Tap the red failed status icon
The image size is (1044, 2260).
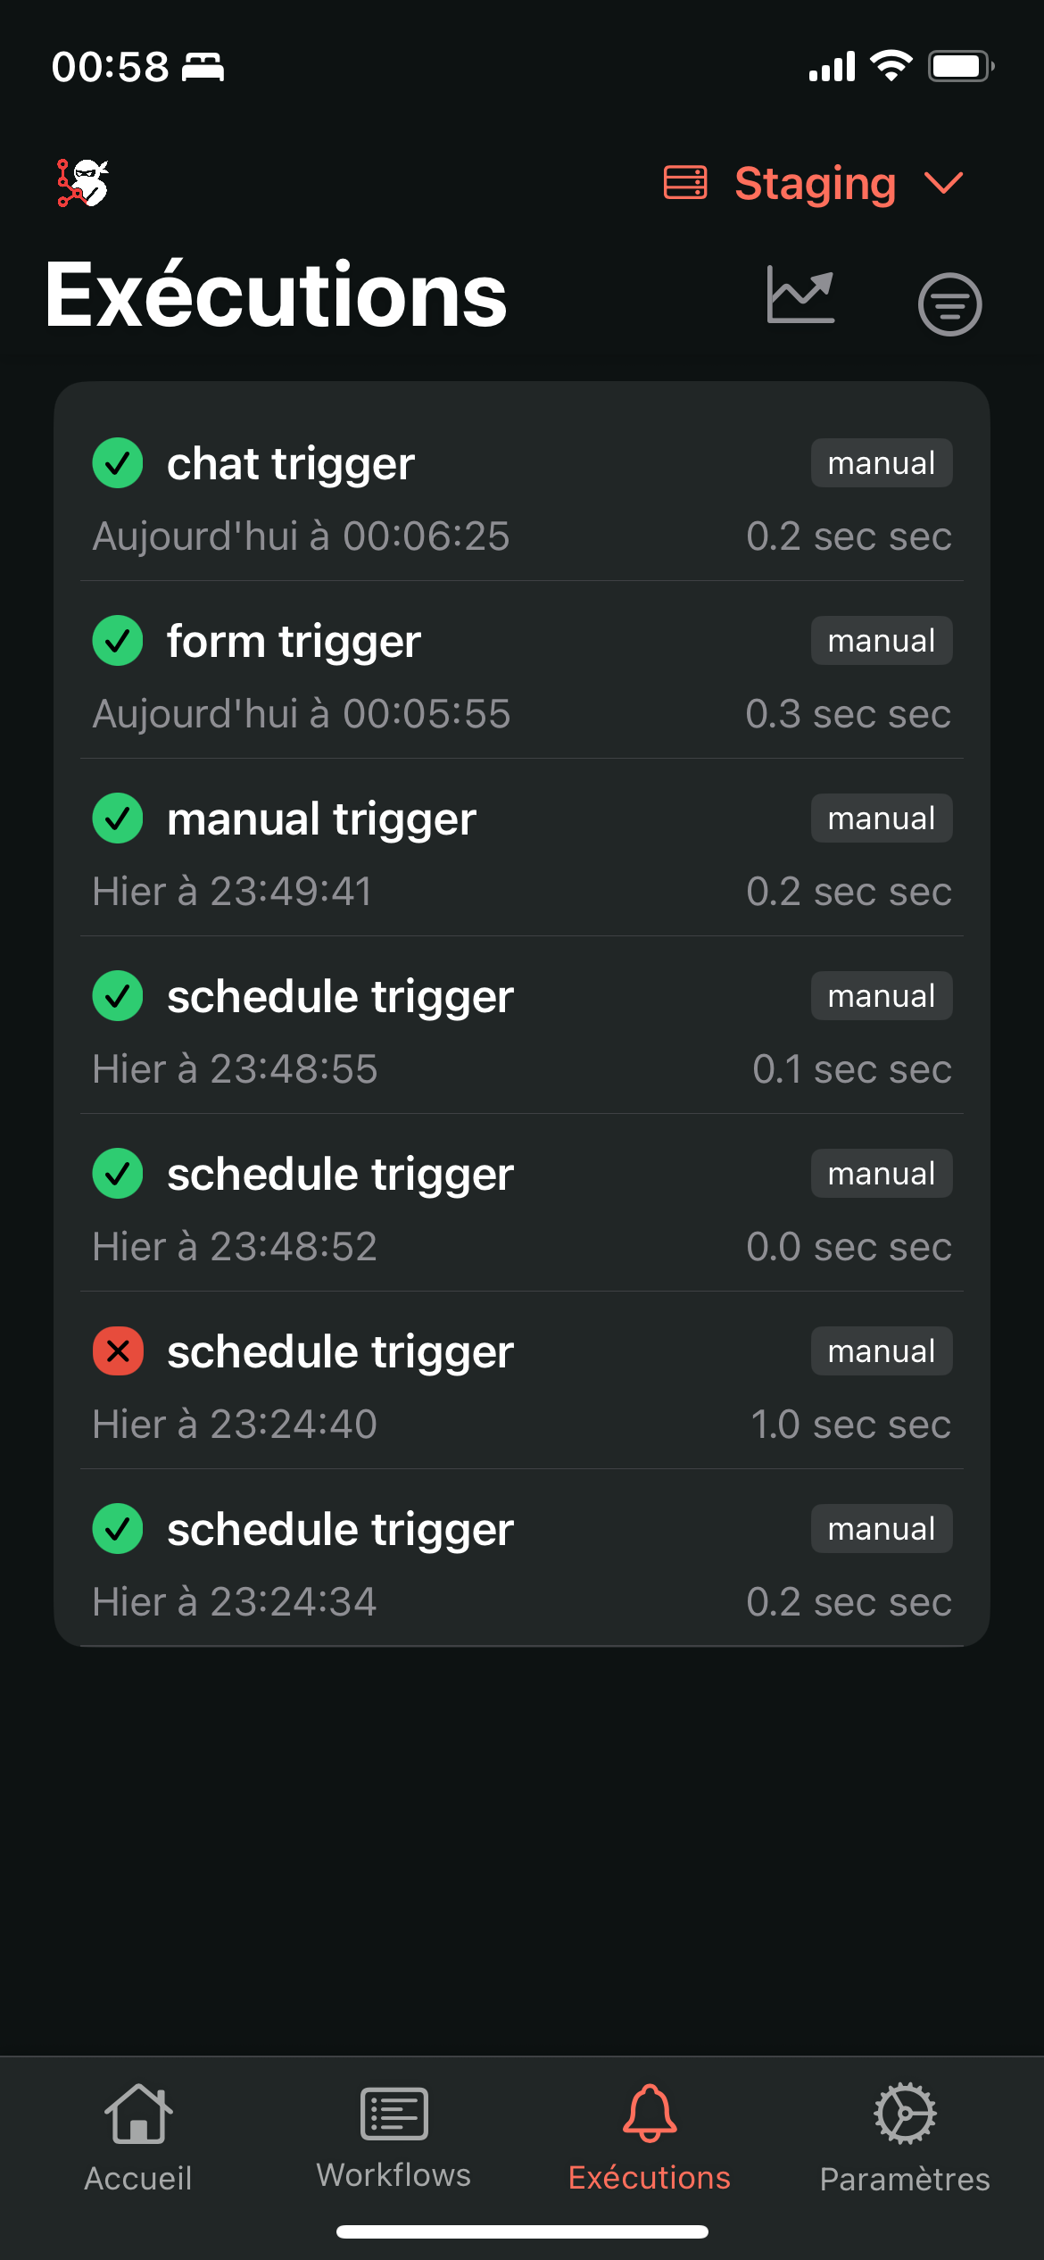point(118,1351)
